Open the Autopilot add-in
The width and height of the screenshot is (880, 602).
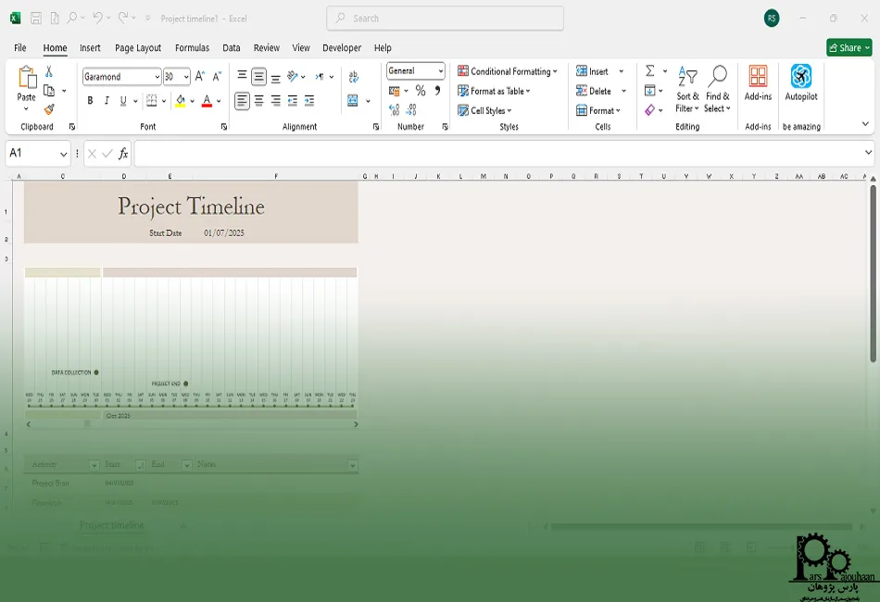point(801,82)
